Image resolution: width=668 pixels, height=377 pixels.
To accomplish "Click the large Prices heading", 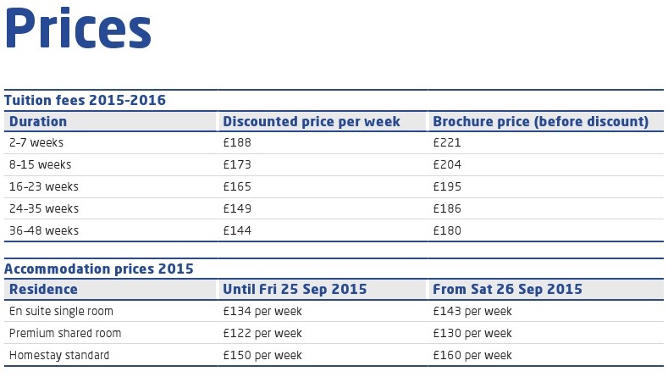I will (x=78, y=29).
